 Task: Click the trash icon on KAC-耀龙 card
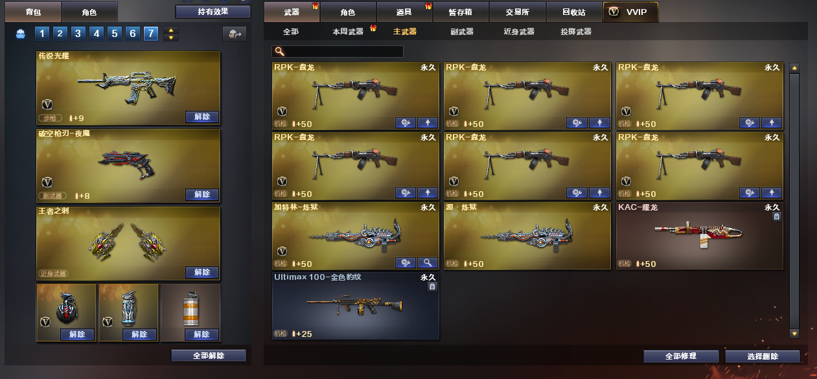pos(776,216)
